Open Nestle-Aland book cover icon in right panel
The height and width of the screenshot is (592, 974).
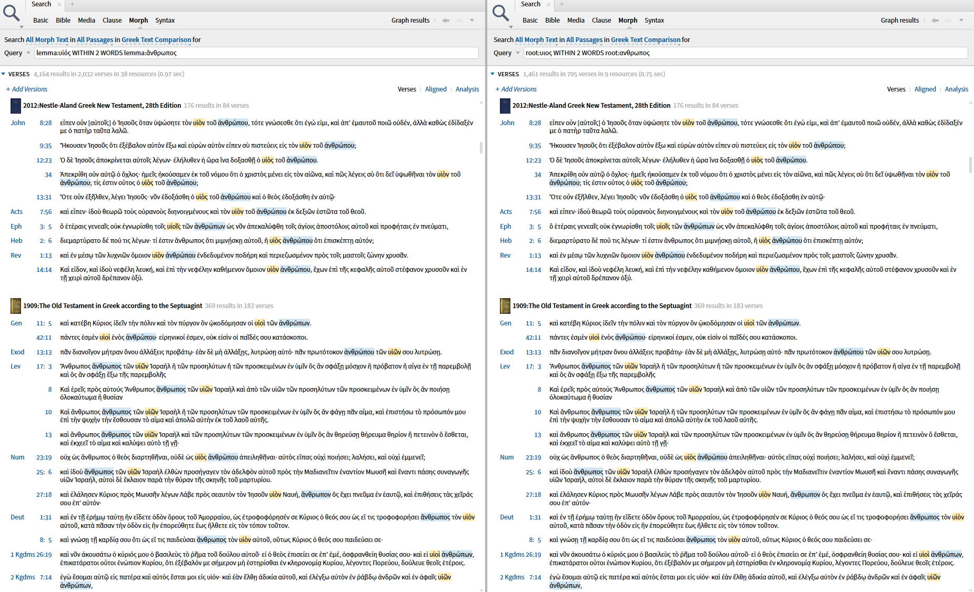tap(505, 106)
